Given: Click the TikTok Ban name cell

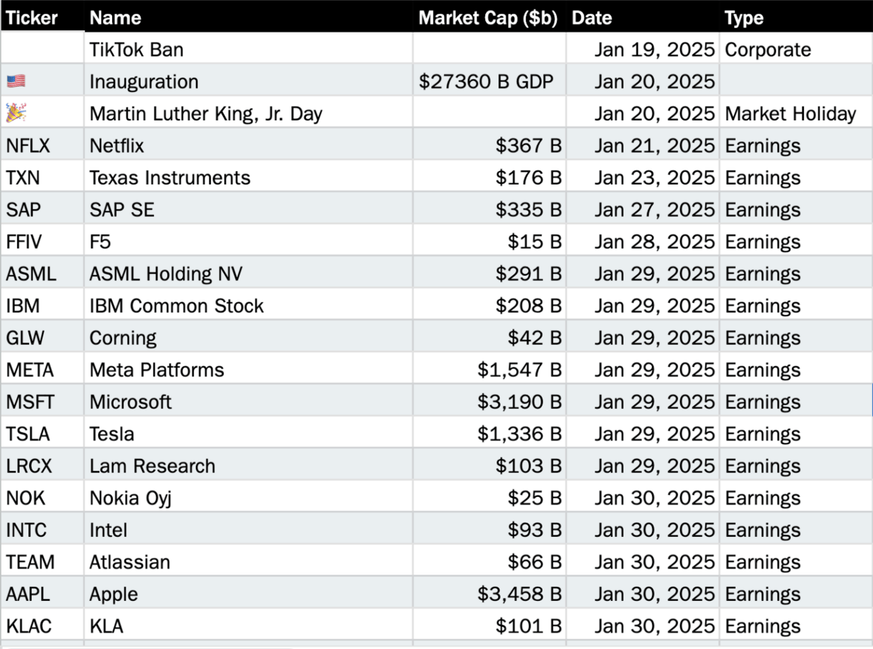Looking at the screenshot, I should coord(249,49).
